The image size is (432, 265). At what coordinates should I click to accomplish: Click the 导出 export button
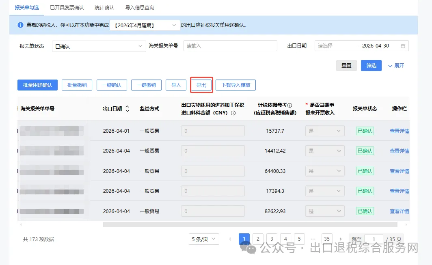coord(201,85)
